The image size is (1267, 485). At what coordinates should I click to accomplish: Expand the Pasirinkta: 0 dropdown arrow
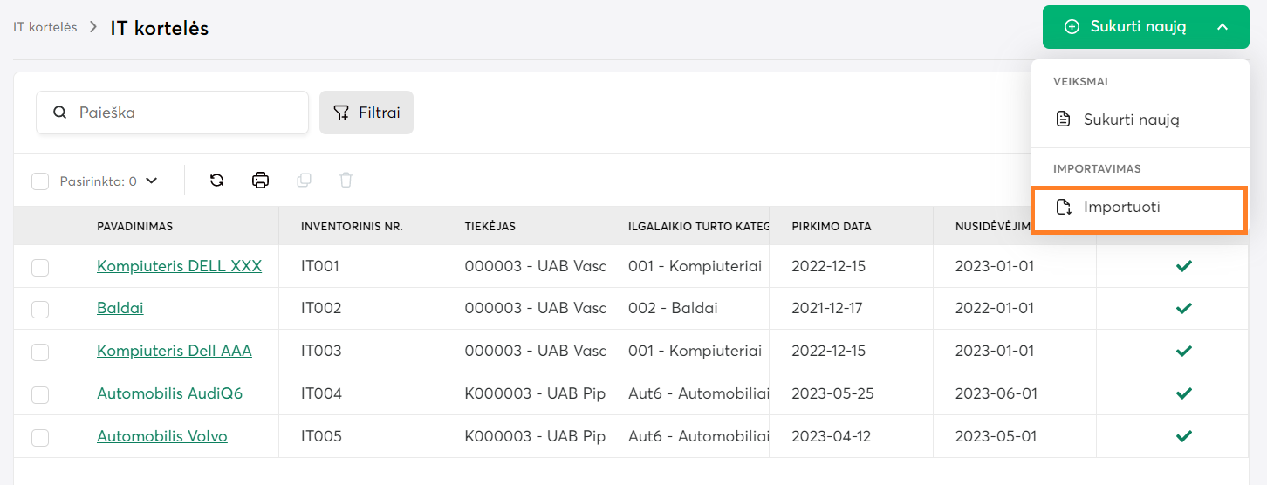(152, 181)
